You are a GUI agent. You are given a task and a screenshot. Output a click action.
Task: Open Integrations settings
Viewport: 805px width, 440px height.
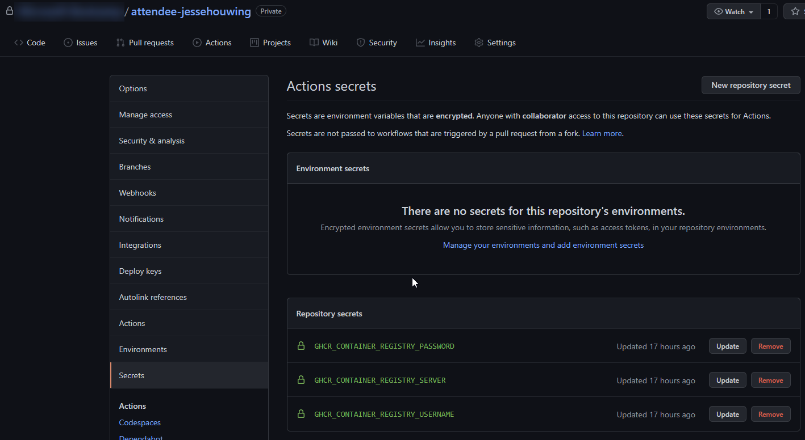(189, 245)
